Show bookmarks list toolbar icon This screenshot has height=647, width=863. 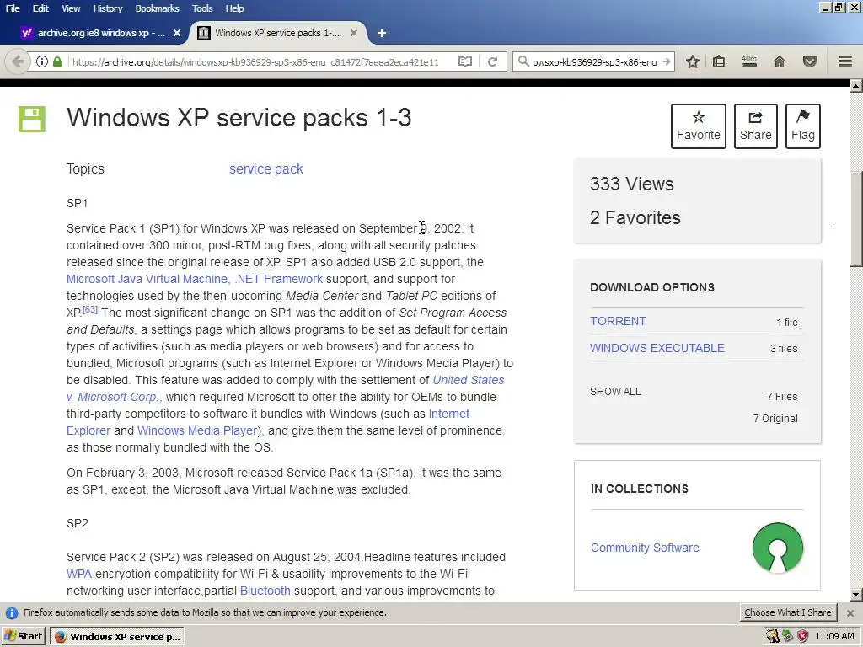pyautogui.click(x=719, y=61)
